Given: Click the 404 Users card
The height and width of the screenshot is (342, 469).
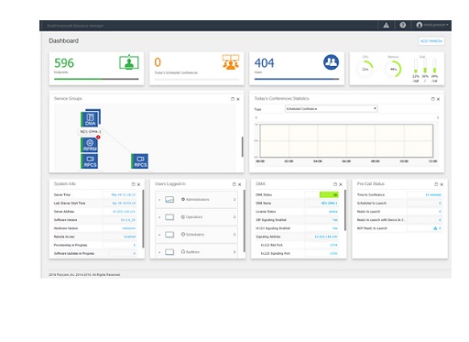Looking at the screenshot, I should (x=297, y=69).
